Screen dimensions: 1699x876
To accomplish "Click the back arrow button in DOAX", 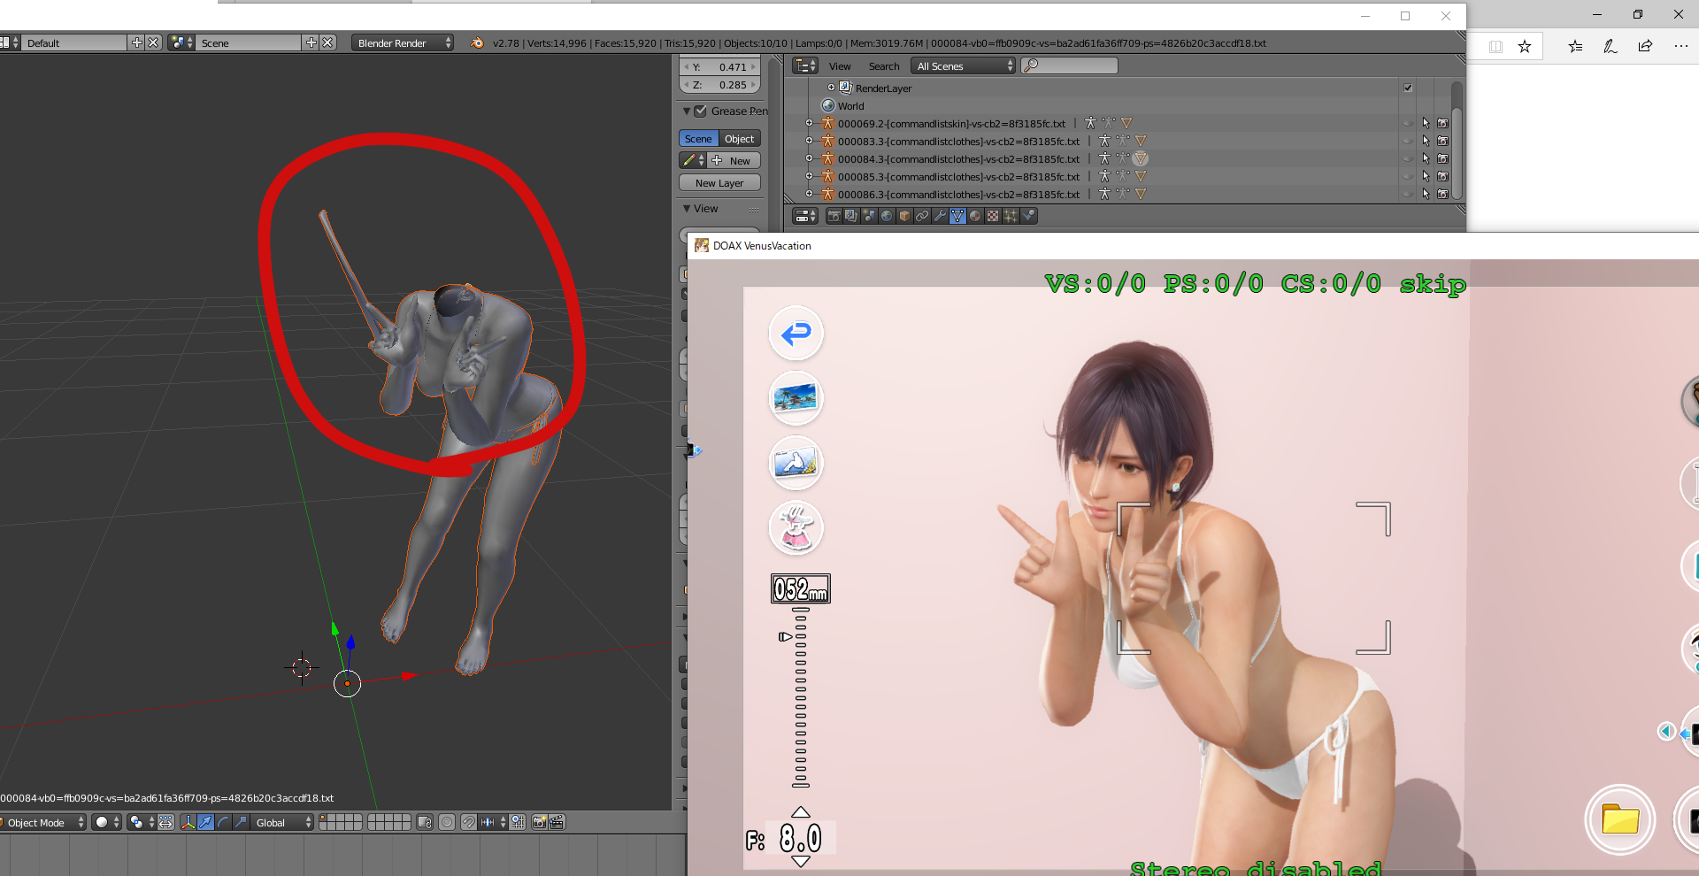I will click(x=796, y=334).
